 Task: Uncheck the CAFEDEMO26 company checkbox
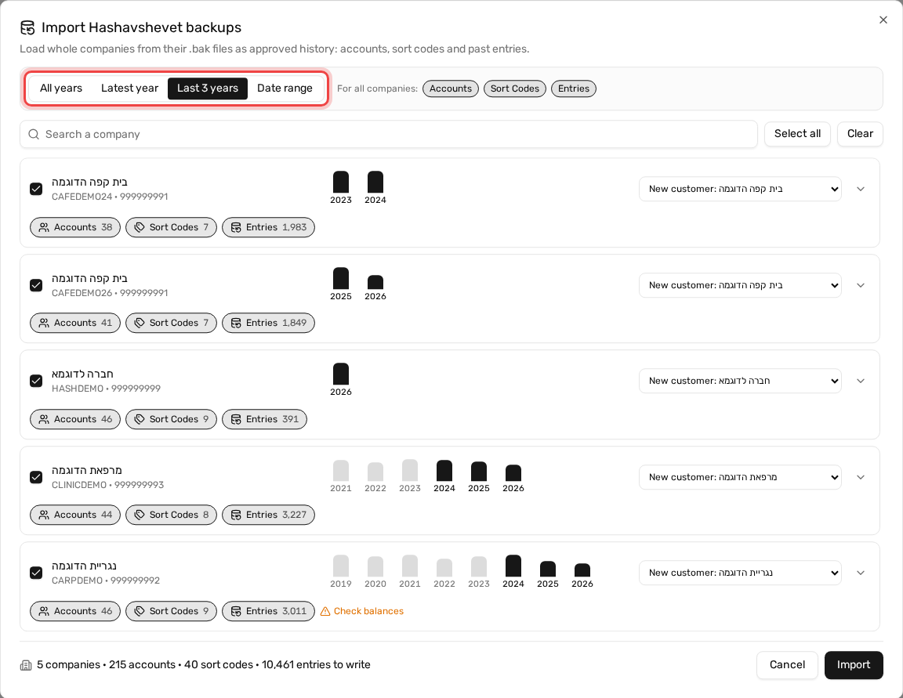(x=36, y=285)
